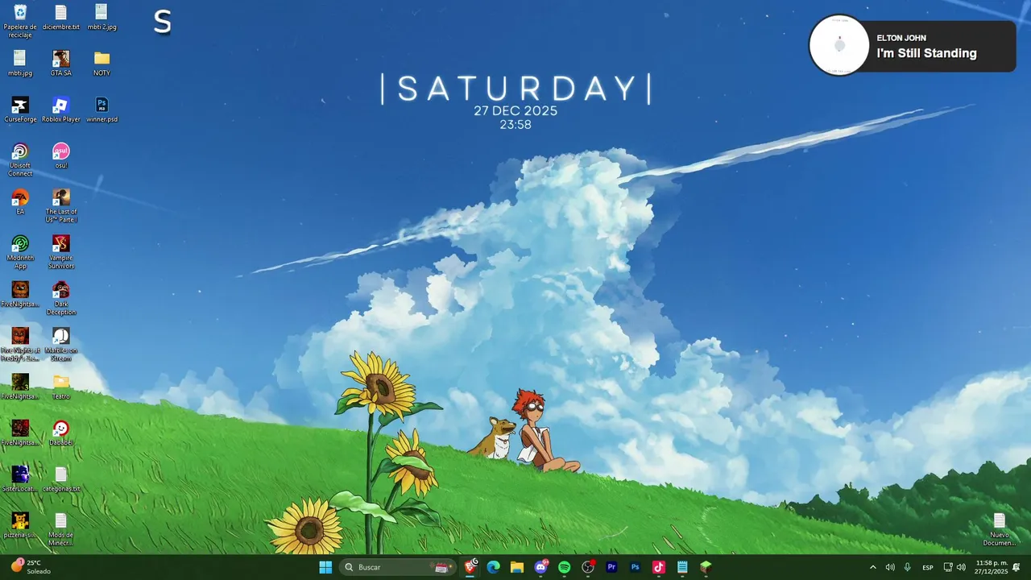1031x580 pixels.
Task: Select the Dark Deception shortcut
Action: click(61, 299)
